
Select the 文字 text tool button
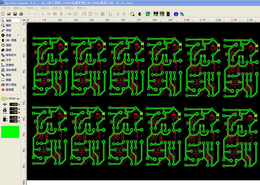[x=9, y=60]
